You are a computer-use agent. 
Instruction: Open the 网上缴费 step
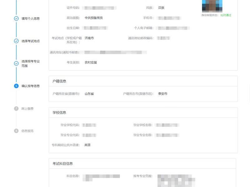click(27, 108)
